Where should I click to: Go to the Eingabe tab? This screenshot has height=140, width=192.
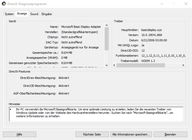tap(47, 14)
